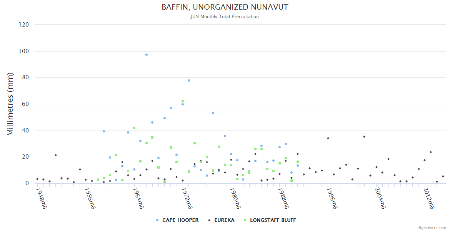Image resolution: width=450 pixels, height=231 pixels.
Task: Click the black diamond legend marker icon
Action: click(x=209, y=220)
